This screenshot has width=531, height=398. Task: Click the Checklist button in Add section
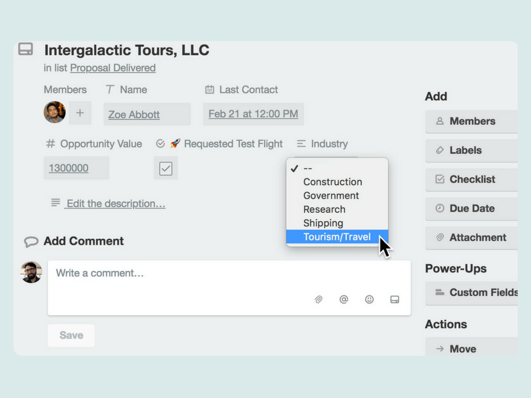click(472, 179)
